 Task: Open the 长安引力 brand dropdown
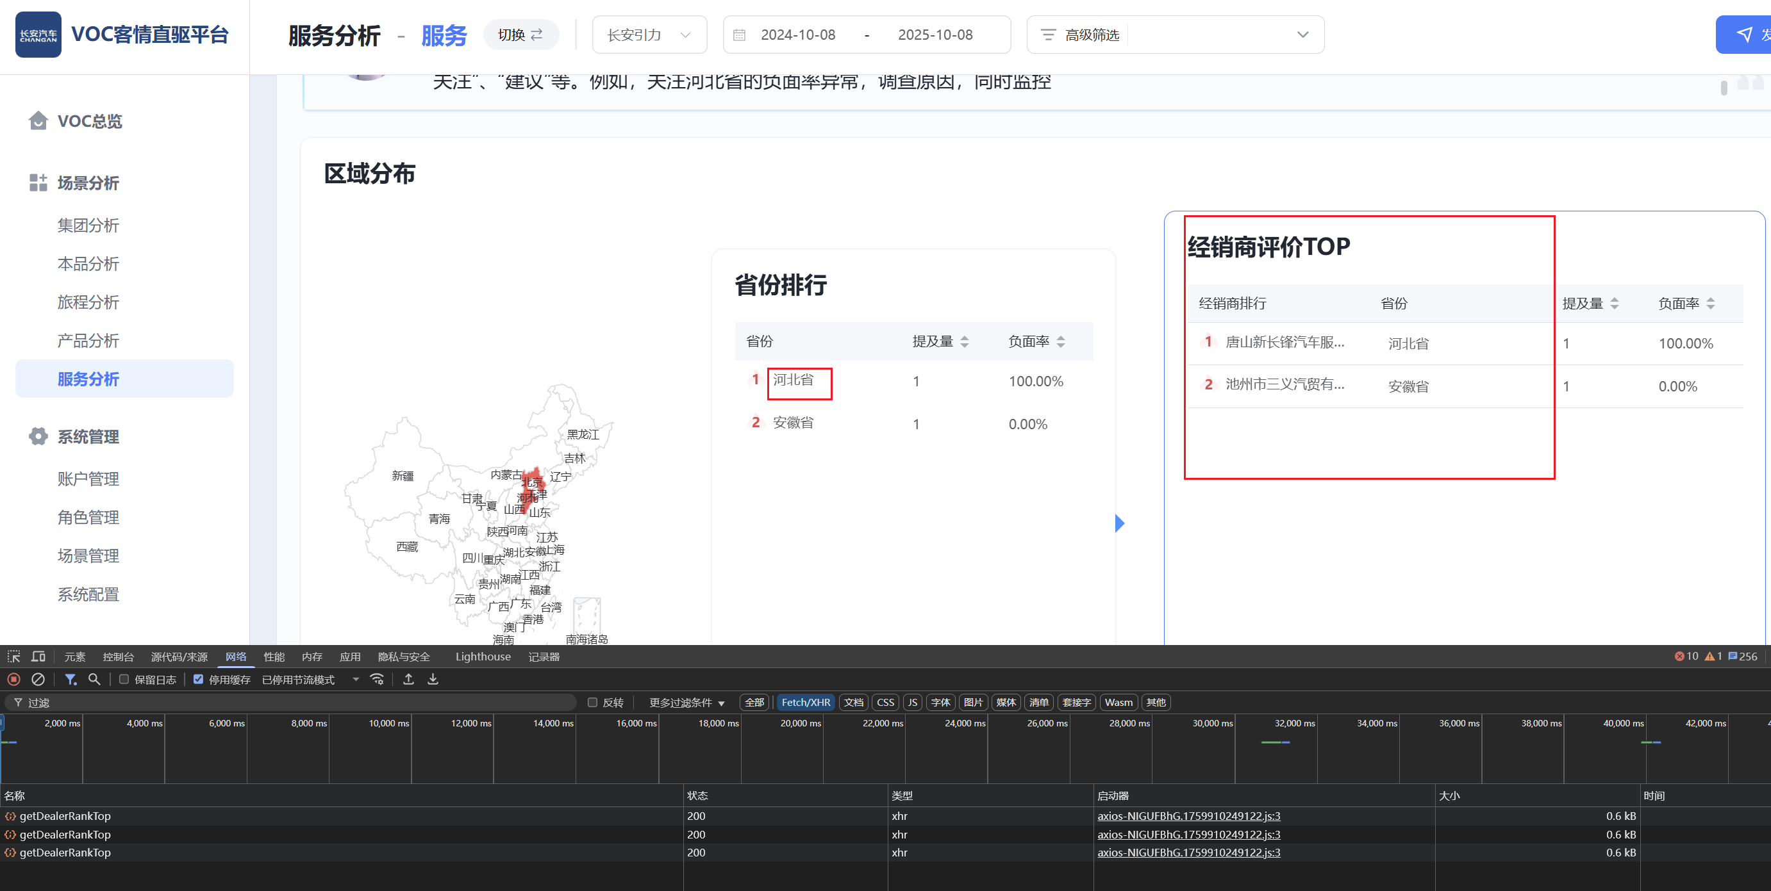pyautogui.click(x=649, y=35)
